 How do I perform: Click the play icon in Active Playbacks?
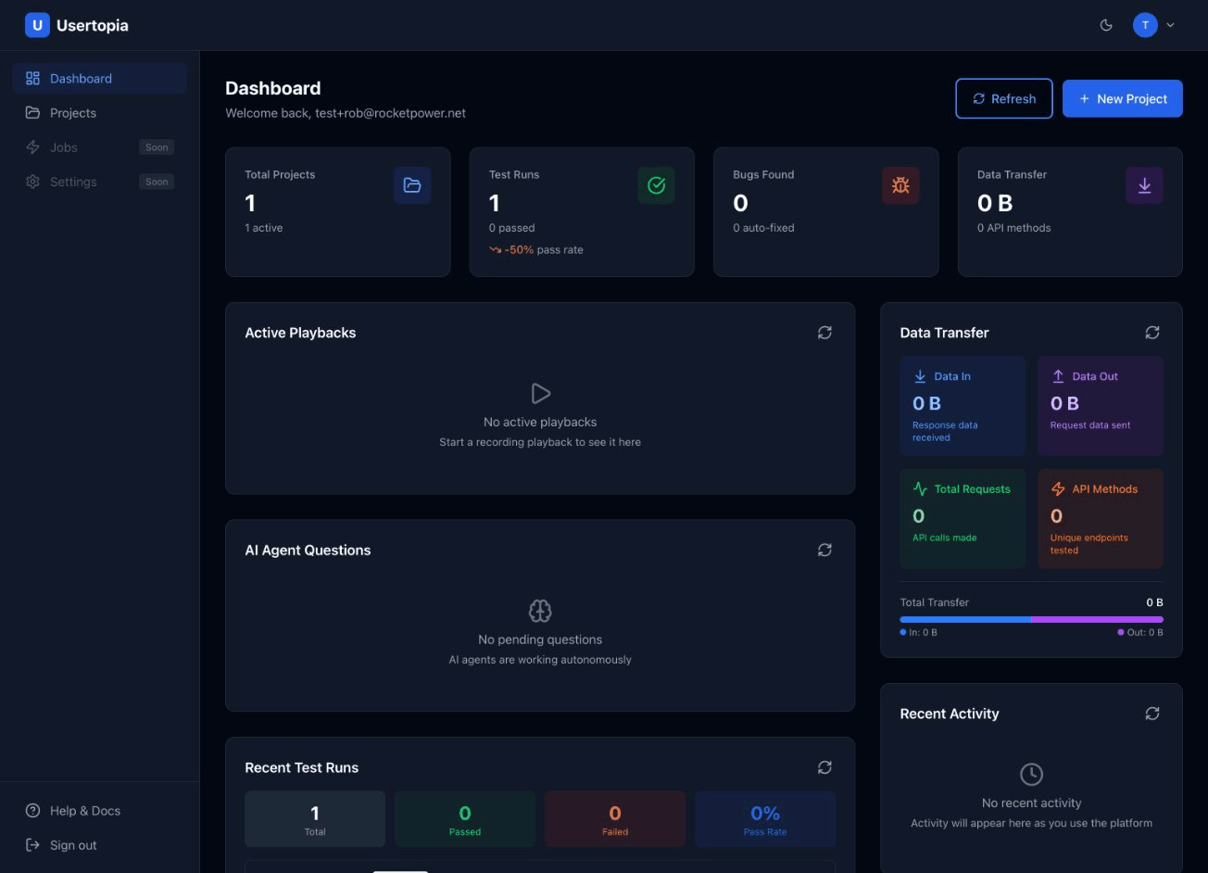540,393
